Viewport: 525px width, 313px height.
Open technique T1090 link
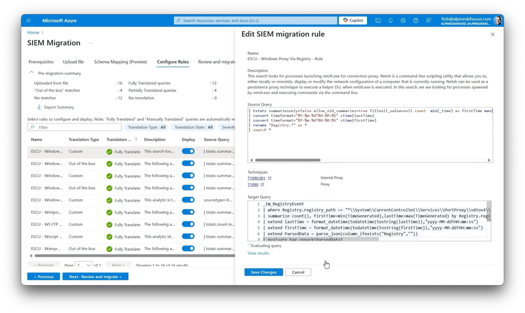(x=253, y=185)
